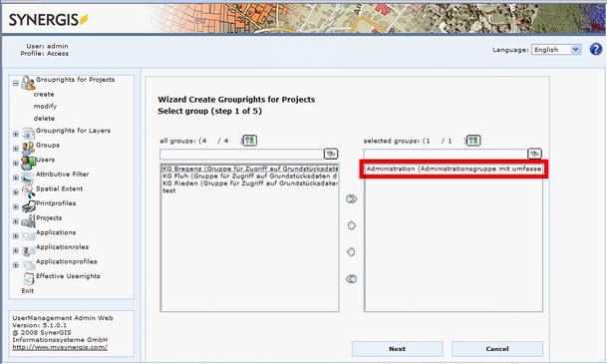Image resolution: width=607 pixels, height=364 pixels.
Task: Collapse the Grouprights for Projects tree node
Action: click(16, 83)
